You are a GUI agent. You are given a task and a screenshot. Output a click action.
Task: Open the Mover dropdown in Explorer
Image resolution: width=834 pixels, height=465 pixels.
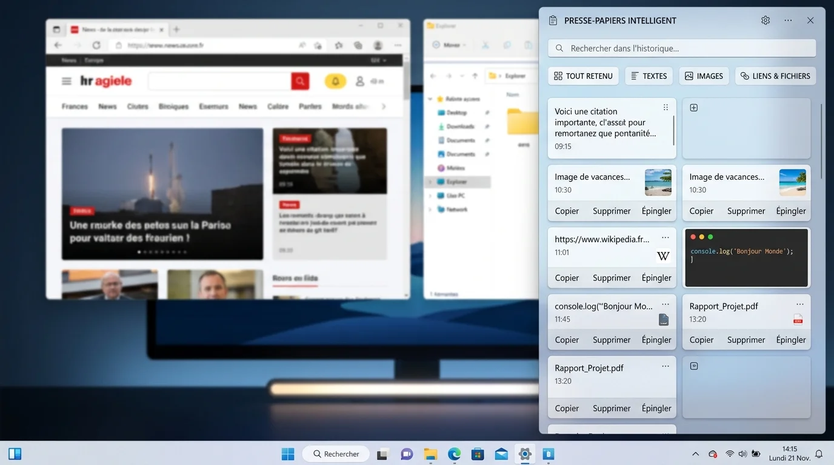(x=449, y=45)
